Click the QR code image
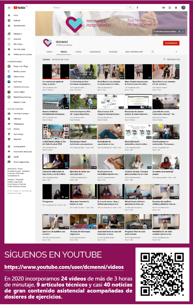The image size is (193, 305). (x=162, y=274)
